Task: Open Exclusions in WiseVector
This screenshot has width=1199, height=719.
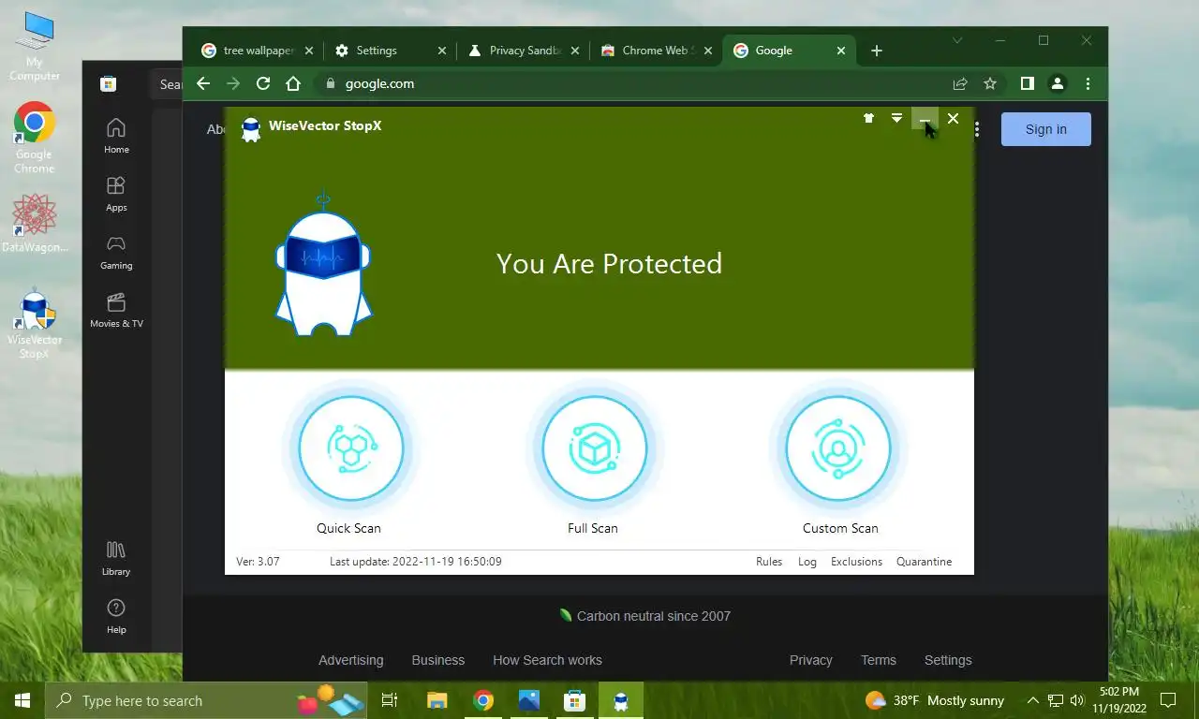Action: click(856, 562)
